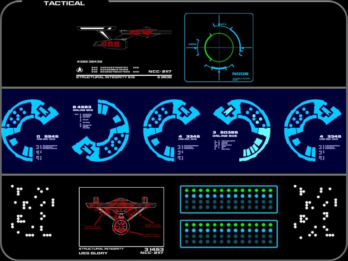Click the NOOB target scan label
The width and height of the screenshot is (348, 261).
coord(240,74)
